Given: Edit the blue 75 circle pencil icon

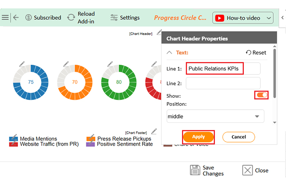Looking at the screenshot, I should [x=22, y=64].
